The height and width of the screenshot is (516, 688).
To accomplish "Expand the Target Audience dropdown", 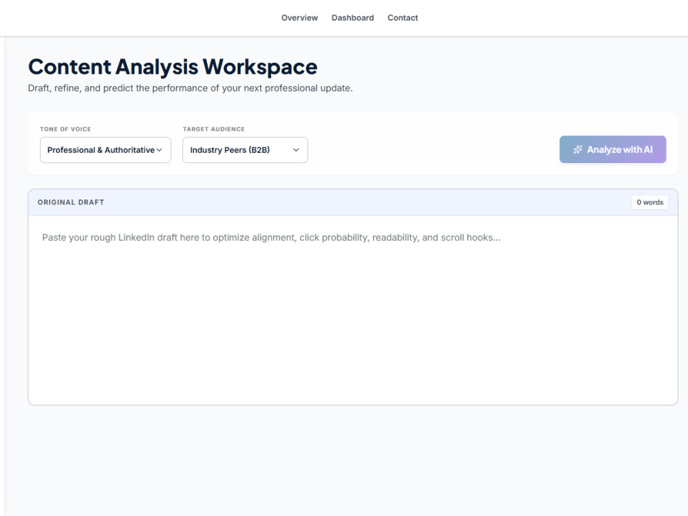I will [x=245, y=150].
